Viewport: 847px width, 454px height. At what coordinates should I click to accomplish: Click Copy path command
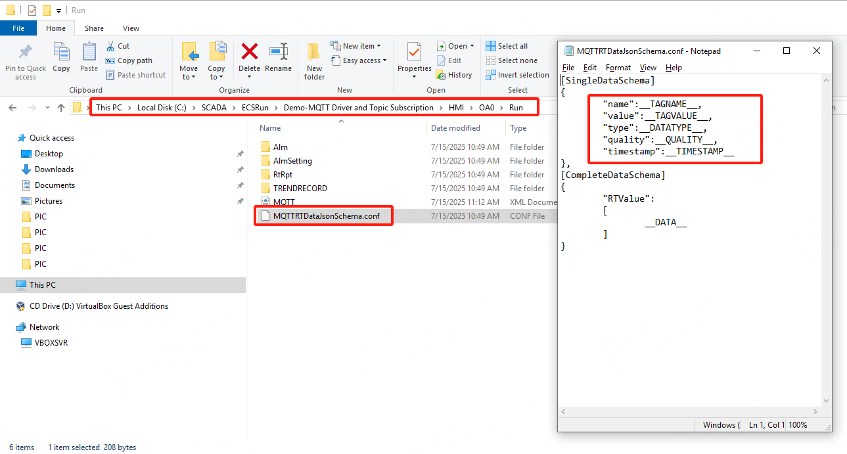click(129, 60)
